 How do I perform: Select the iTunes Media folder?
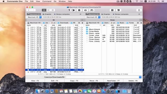(113, 31)
